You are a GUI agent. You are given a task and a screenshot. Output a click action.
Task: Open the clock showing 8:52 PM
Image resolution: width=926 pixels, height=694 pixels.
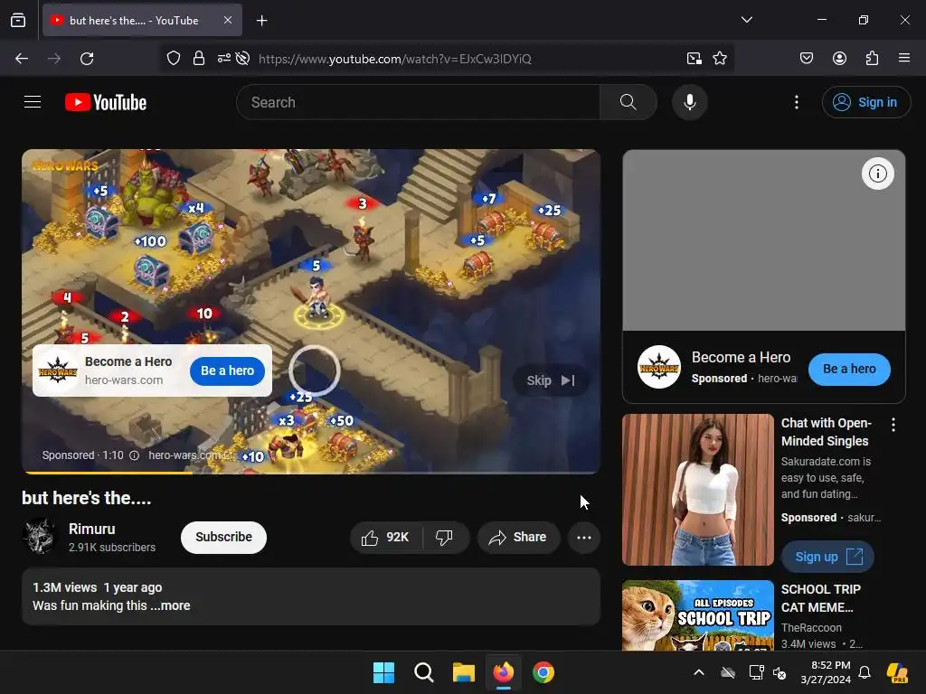pos(826,672)
